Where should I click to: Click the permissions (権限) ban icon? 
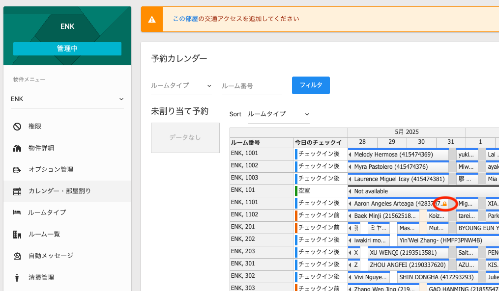17,127
